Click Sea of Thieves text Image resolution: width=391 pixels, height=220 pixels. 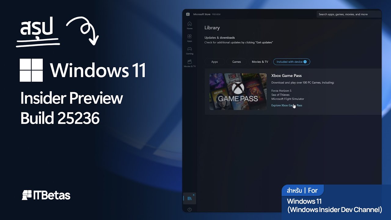click(280, 95)
